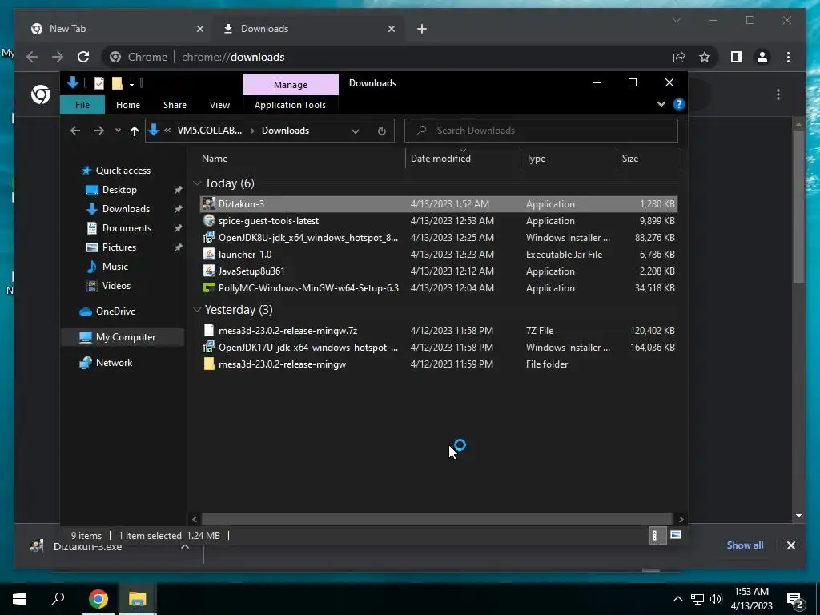
Task: Select PollyMC setup file icon
Action: click(x=209, y=287)
